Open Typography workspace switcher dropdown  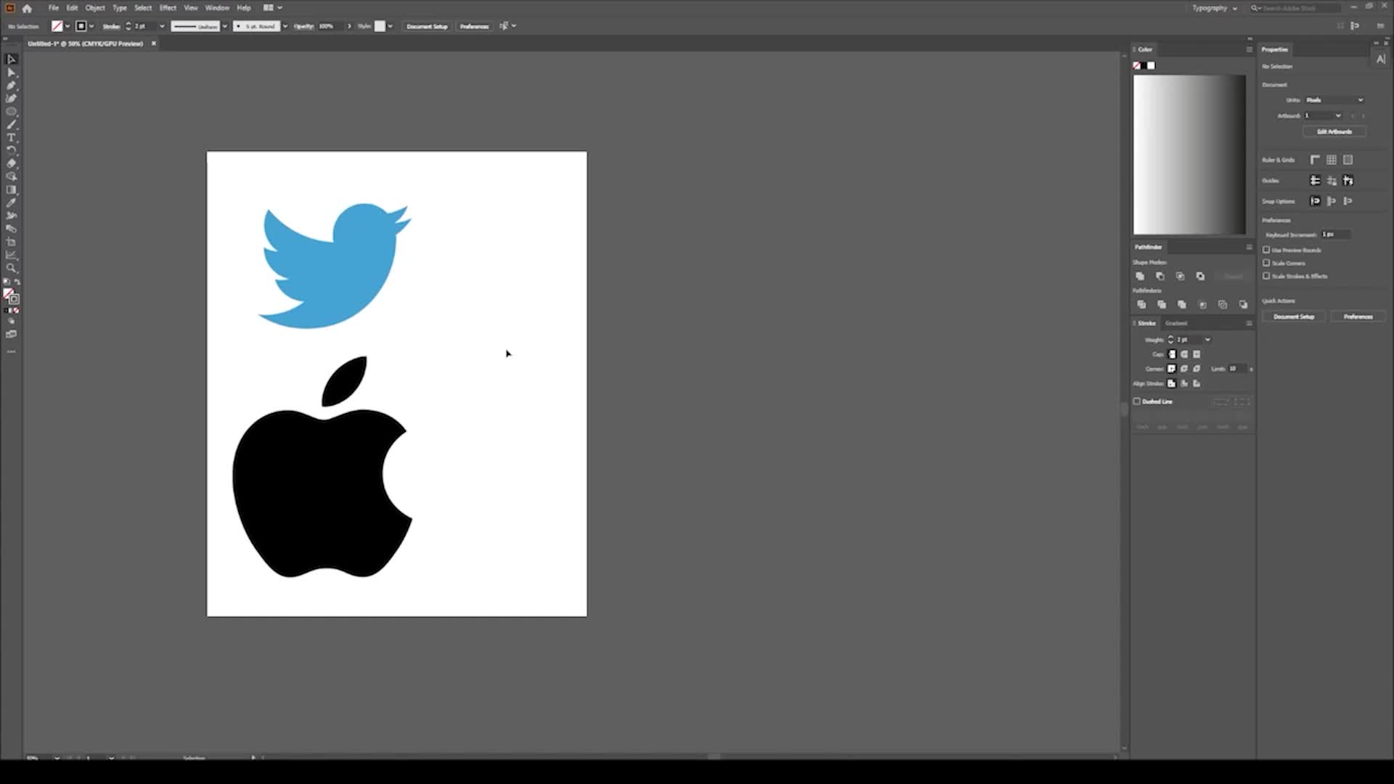(x=1215, y=8)
